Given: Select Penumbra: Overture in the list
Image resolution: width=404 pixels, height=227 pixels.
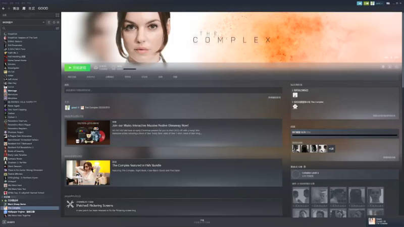Looking at the screenshot, I should (17, 121).
